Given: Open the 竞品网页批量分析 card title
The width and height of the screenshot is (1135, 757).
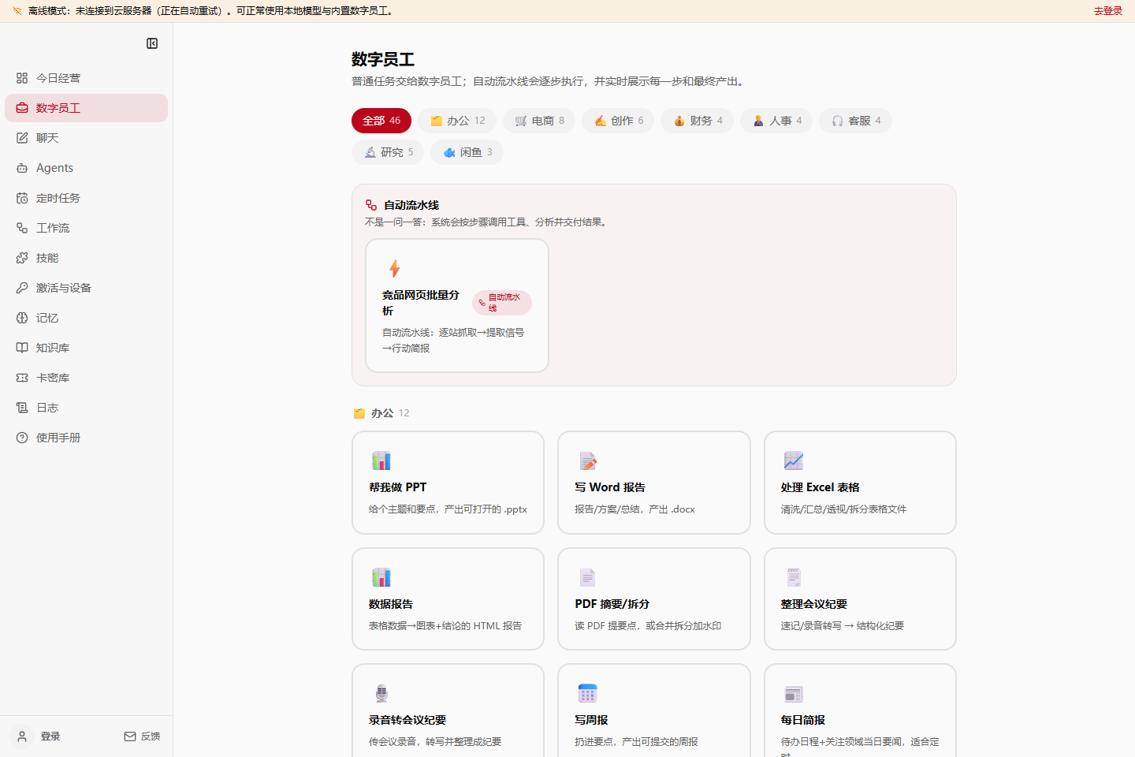Looking at the screenshot, I should click(421, 303).
